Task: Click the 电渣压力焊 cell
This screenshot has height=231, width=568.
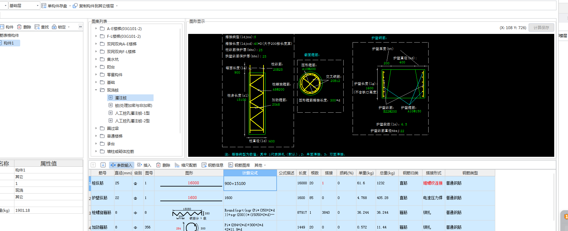Action: coord(433,198)
